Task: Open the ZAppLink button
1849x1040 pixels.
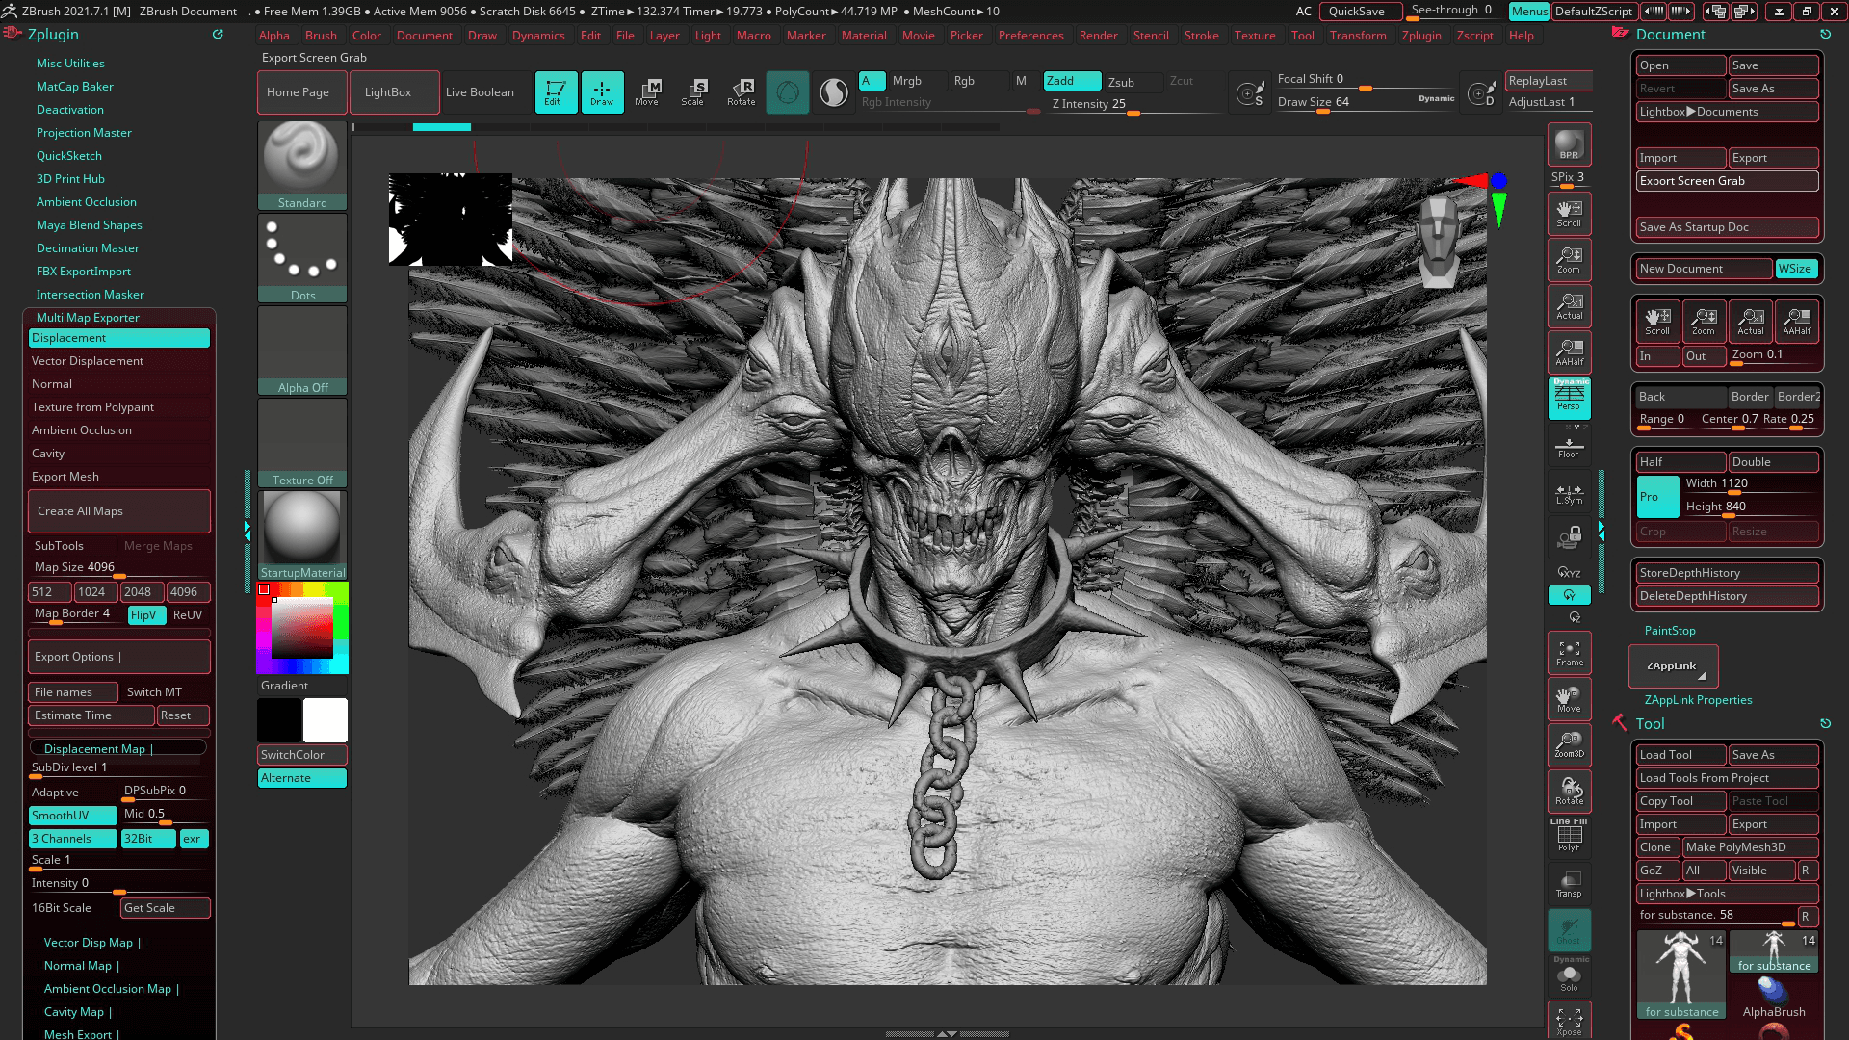Action: (x=1673, y=666)
